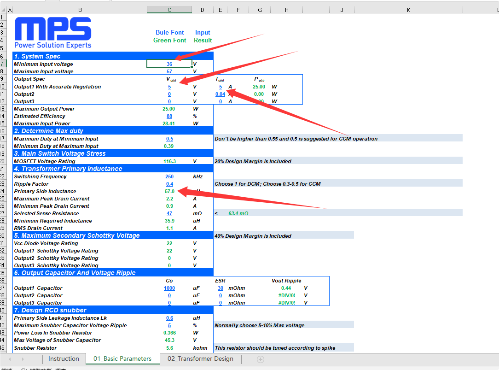This screenshot has width=499, height=370.
Task: Select the Minimum Input voltage value cell
Action: [x=169, y=64]
